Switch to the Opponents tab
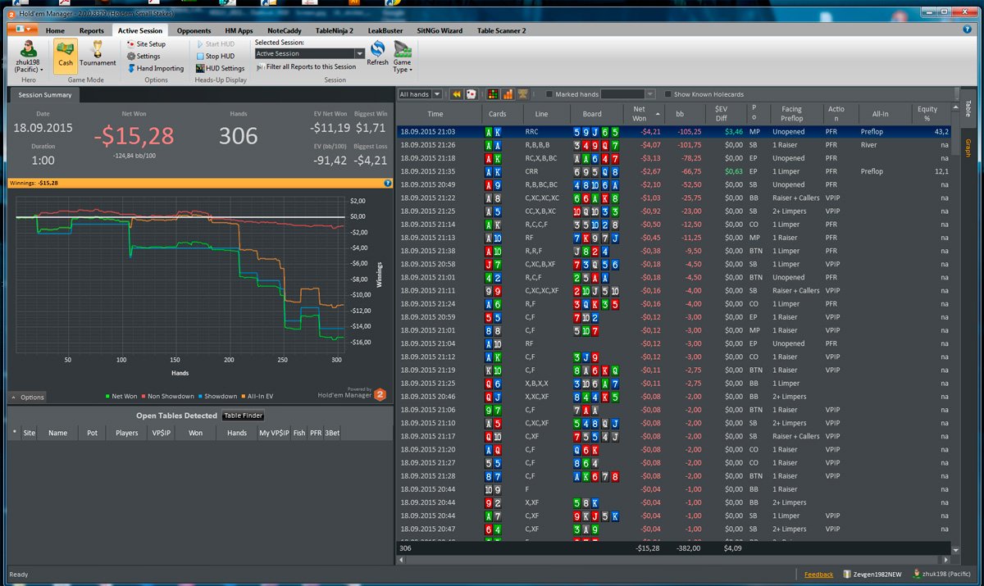 194,30
